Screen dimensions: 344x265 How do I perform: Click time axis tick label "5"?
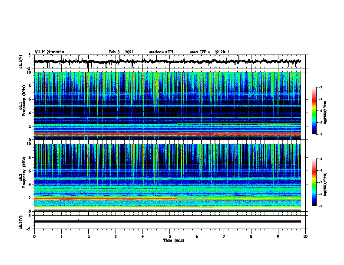tap(170, 236)
